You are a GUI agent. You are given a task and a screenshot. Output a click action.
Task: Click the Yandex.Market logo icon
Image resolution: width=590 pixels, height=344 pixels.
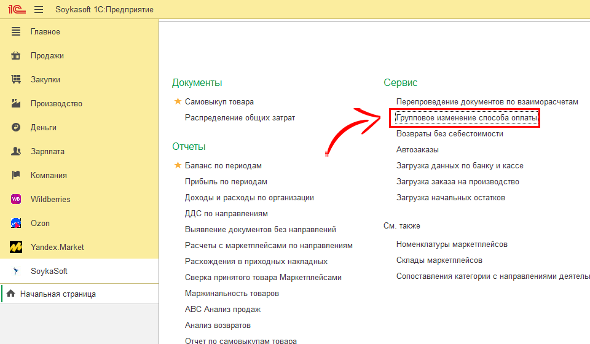[x=17, y=248]
